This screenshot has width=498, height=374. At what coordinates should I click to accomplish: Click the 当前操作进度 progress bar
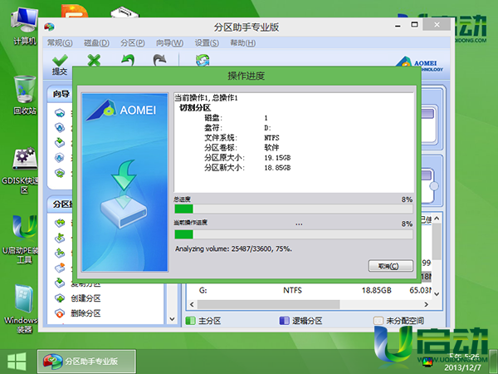point(294,234)
